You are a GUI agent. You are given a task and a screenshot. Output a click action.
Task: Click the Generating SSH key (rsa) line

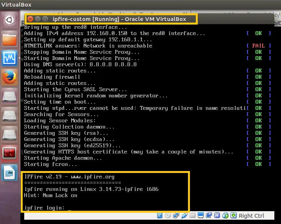[x=66, y=133]
